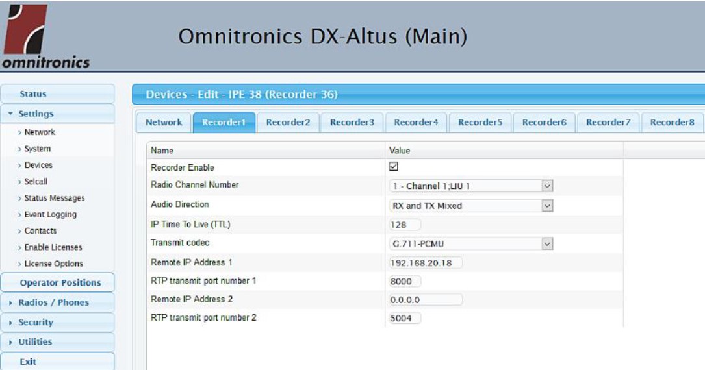Image resolution: width=705 pixels, height=370 pixels.
Task: Collapse the Settings section
Action: [36, 114]
